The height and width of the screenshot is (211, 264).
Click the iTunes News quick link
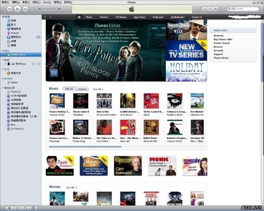(x=221, y=58)
